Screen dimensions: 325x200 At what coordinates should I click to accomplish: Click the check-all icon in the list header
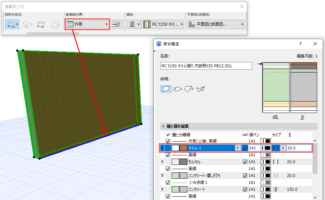point(168,135)
